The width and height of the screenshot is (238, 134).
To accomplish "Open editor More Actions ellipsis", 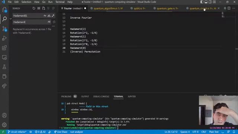I will tap(234, 8).
